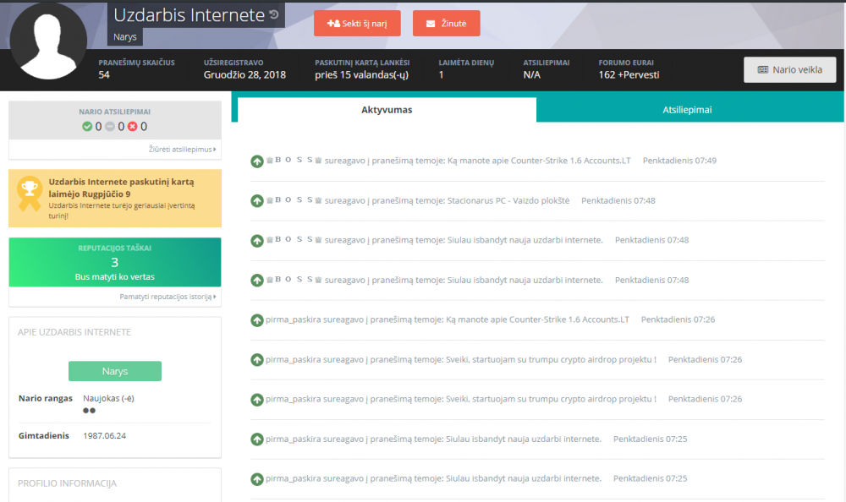Click the green reputation points banner
This screenshot has height=502, width=846.
coord(115,263)
